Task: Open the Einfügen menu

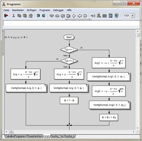Action: [32, 10]
